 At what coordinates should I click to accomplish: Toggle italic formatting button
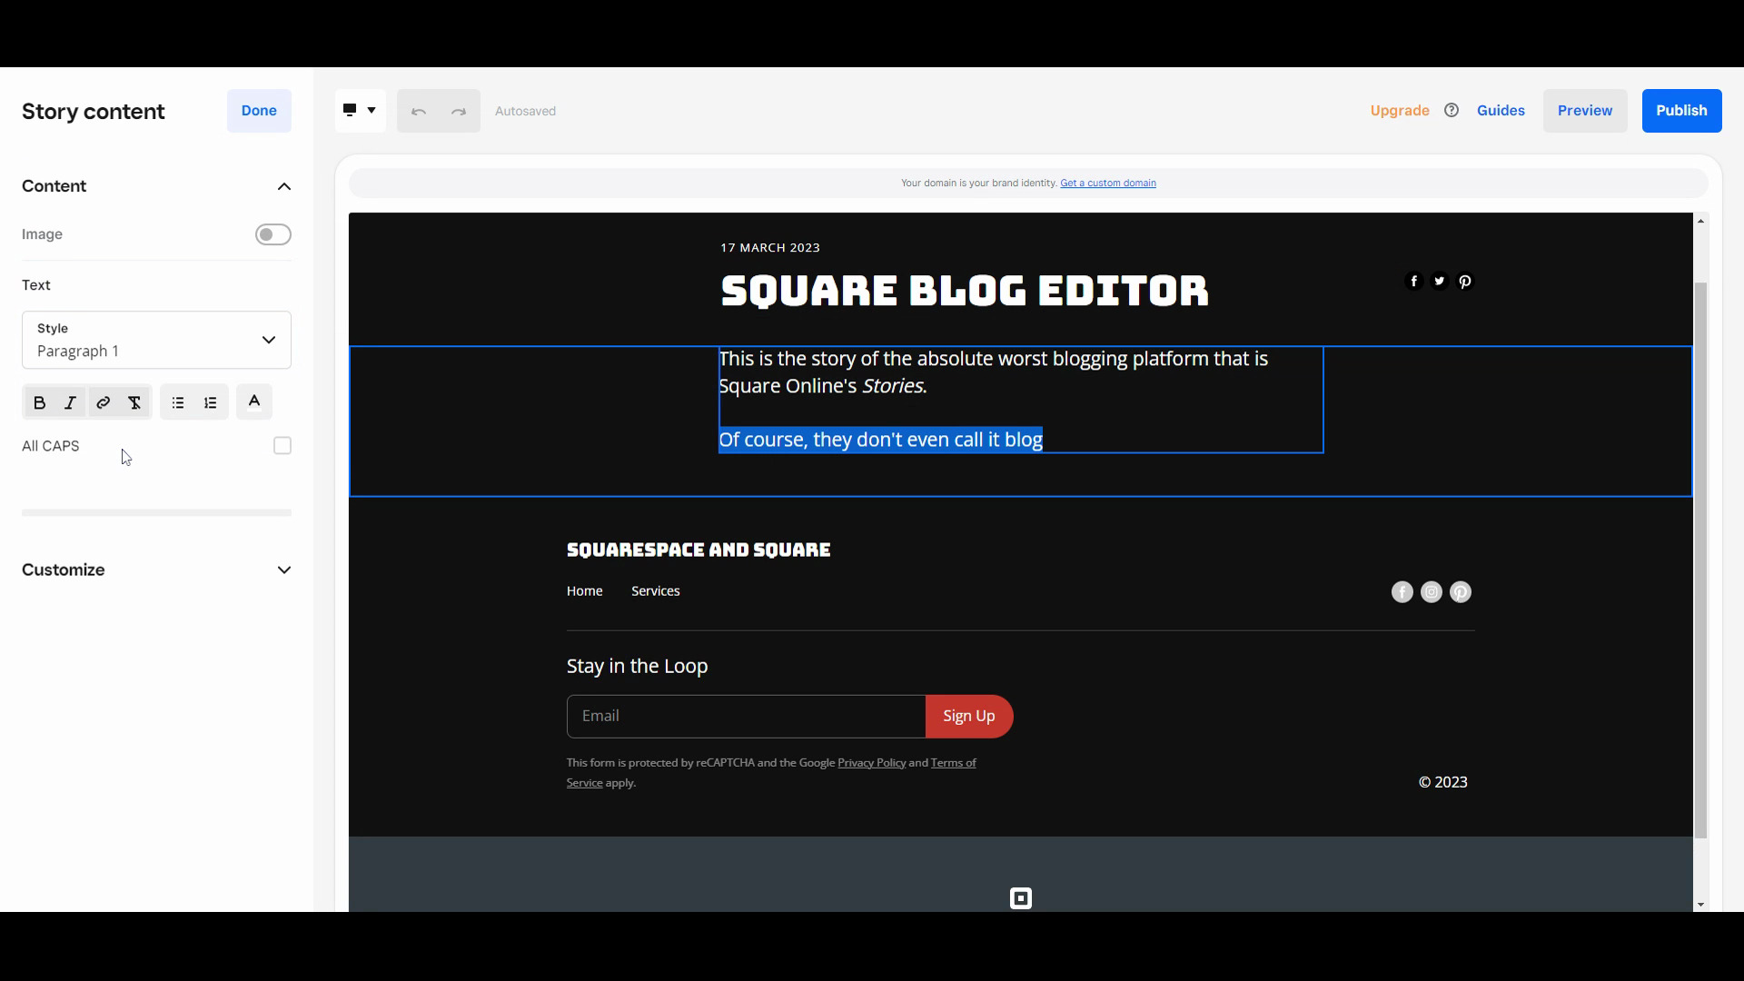tap(71, 402)
